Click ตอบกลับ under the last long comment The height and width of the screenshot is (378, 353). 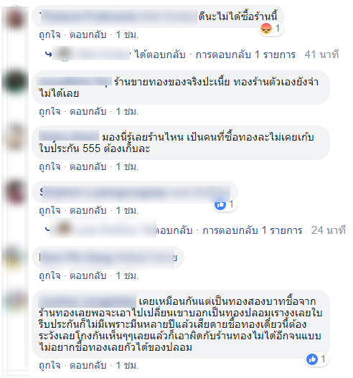tap(88, 366)
